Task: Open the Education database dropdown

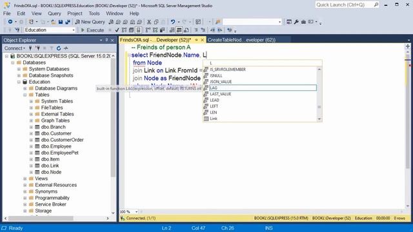Action: (74, 30)
